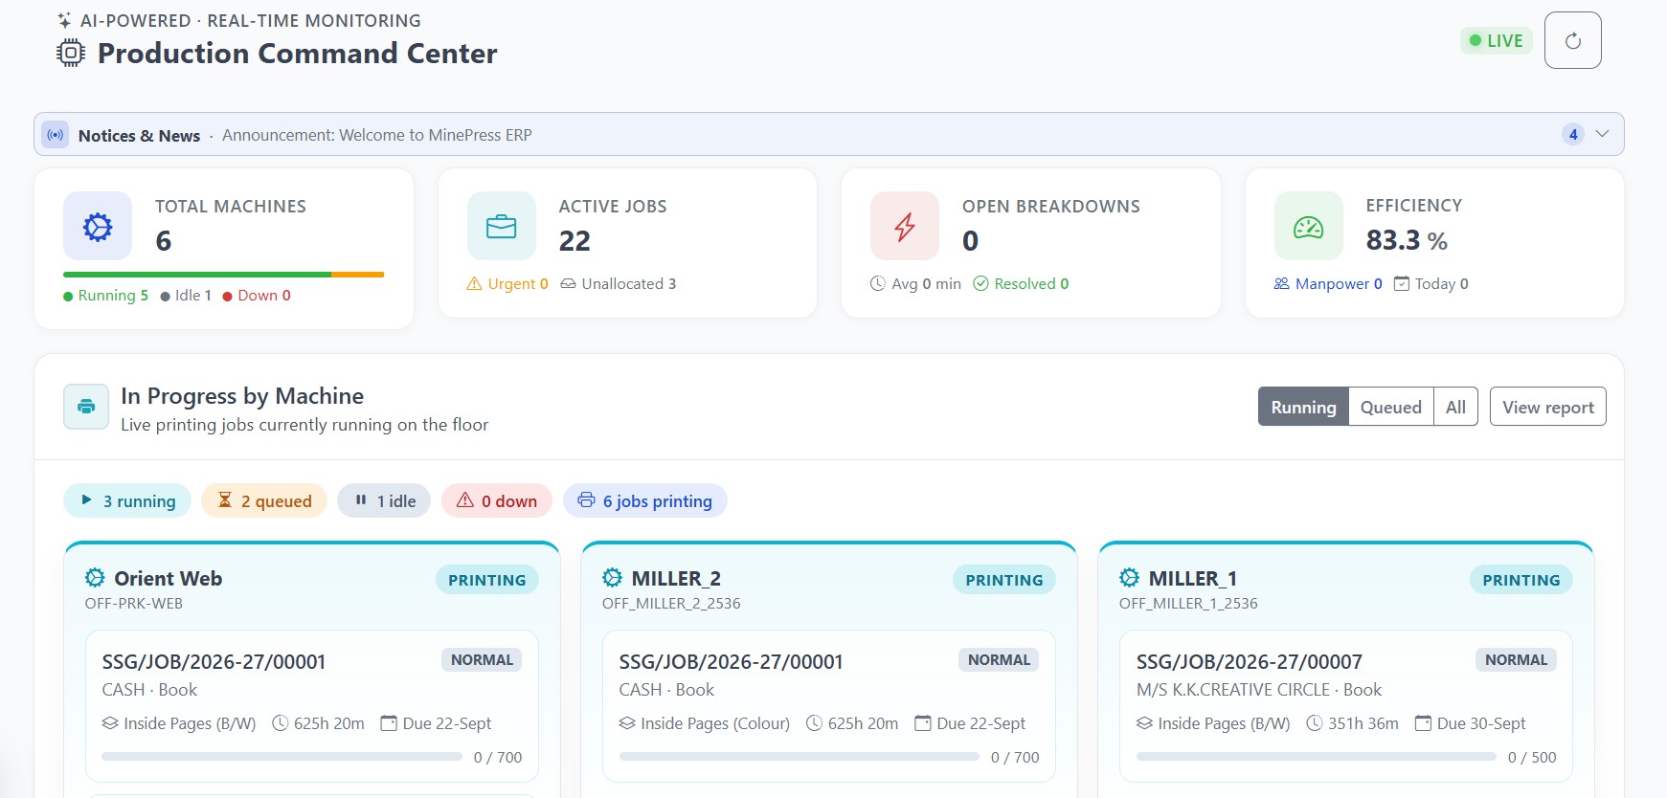Click the refresh icon button
The width and height of the screenshot is (1667, 798).
click(x=1572, y=40)
